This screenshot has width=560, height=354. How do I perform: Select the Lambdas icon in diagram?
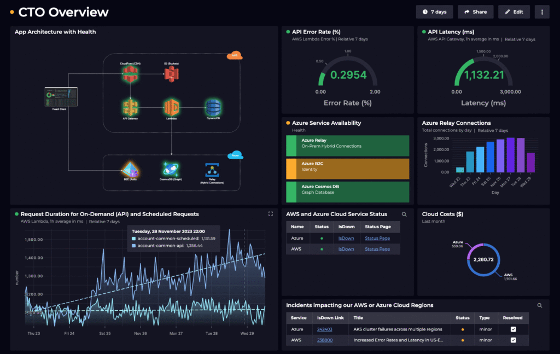(172, 107)
